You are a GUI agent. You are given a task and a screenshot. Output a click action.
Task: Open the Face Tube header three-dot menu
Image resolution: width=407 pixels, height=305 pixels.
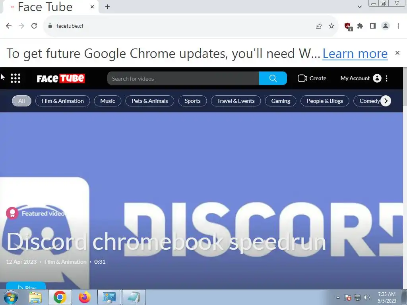click(x=387, y=78)
